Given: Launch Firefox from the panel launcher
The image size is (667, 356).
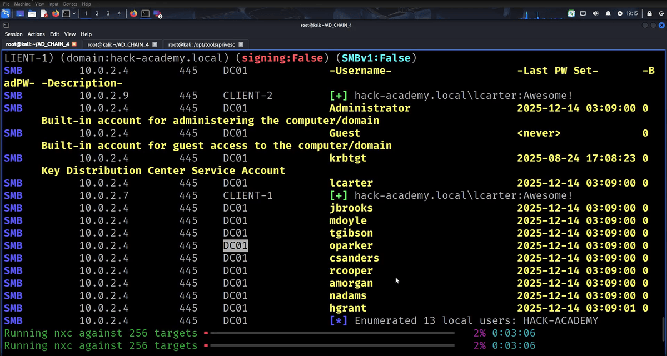Looking at the screenshot, I should [x=55, y=13].
